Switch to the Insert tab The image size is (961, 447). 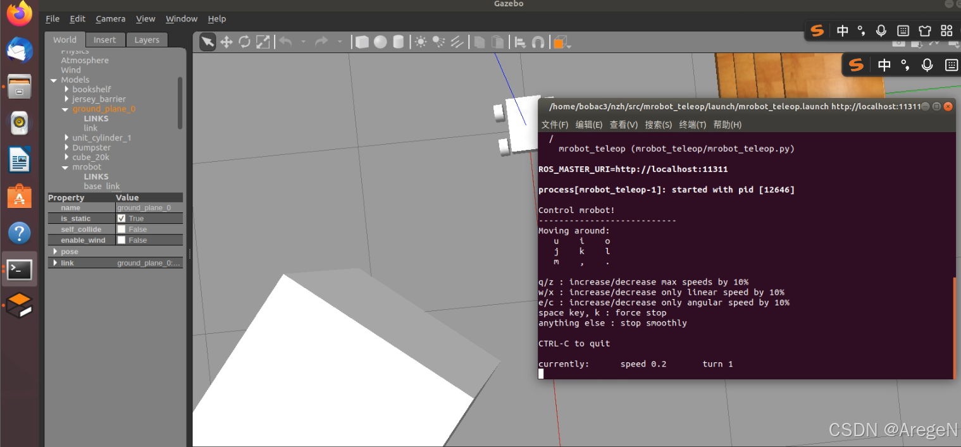105,40
